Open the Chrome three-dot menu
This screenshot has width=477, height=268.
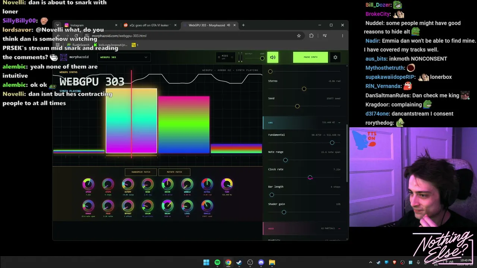[342, 36]
